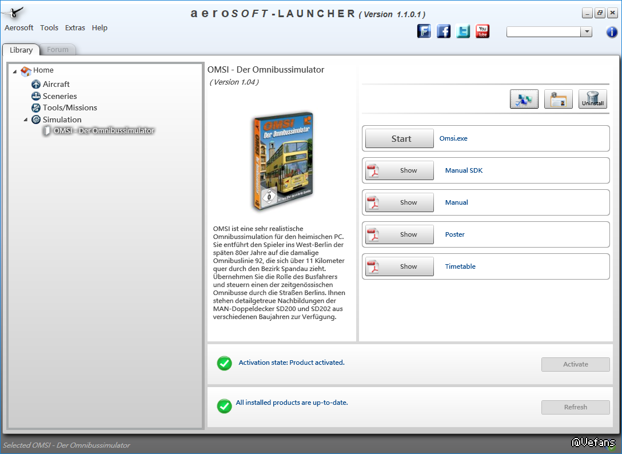The image size is (622, 454).
Task: Select Aircraft in the library tree
Action: [56, 84]
